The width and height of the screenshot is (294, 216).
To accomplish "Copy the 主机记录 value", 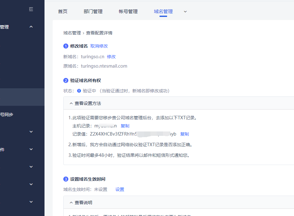I will (x=125, y=126).
